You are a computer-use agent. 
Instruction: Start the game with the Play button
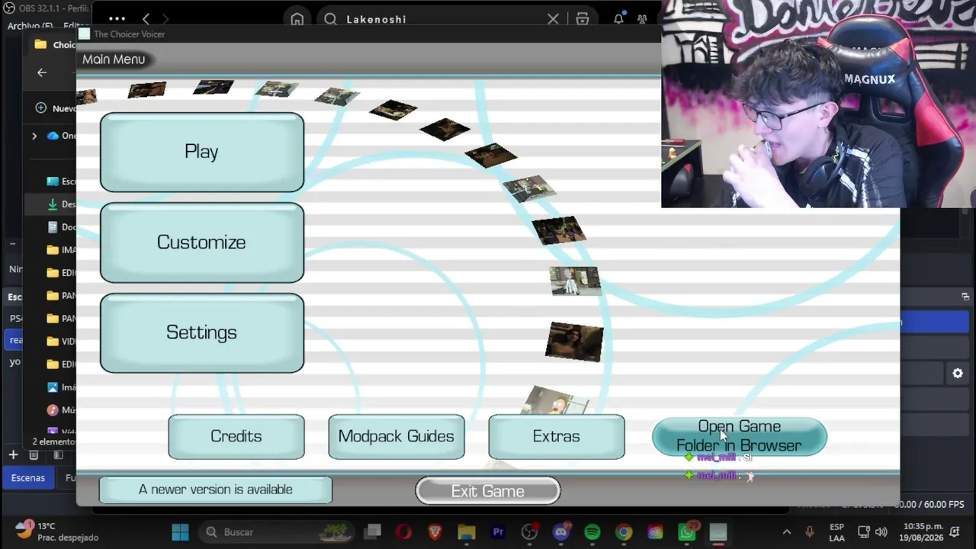click(x=201, y=152)
